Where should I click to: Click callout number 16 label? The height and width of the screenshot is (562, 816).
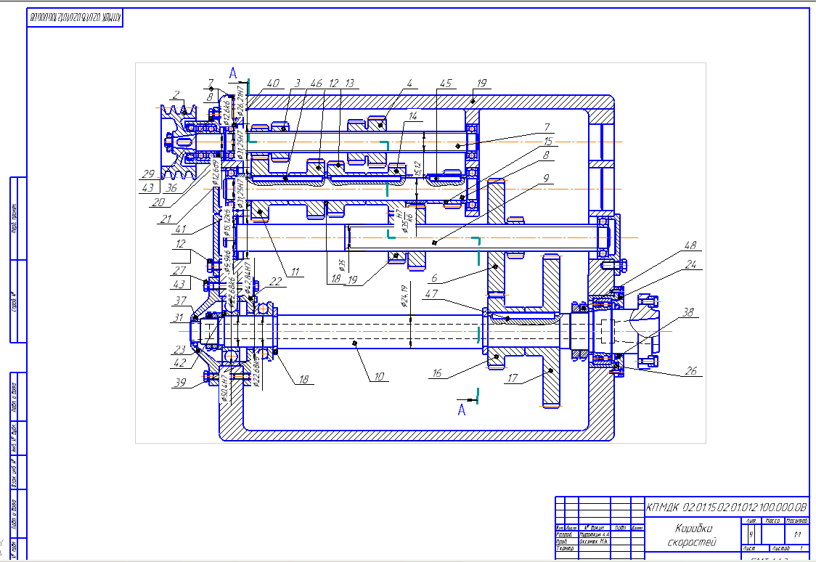[x=438, y=374]
